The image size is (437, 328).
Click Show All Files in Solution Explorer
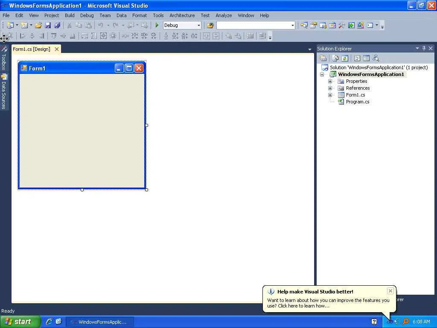[335, 58]
